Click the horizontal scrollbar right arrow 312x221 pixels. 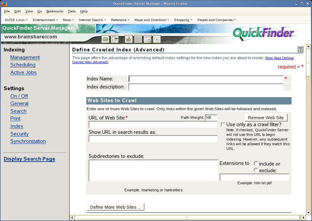click(x=303, y=217)
